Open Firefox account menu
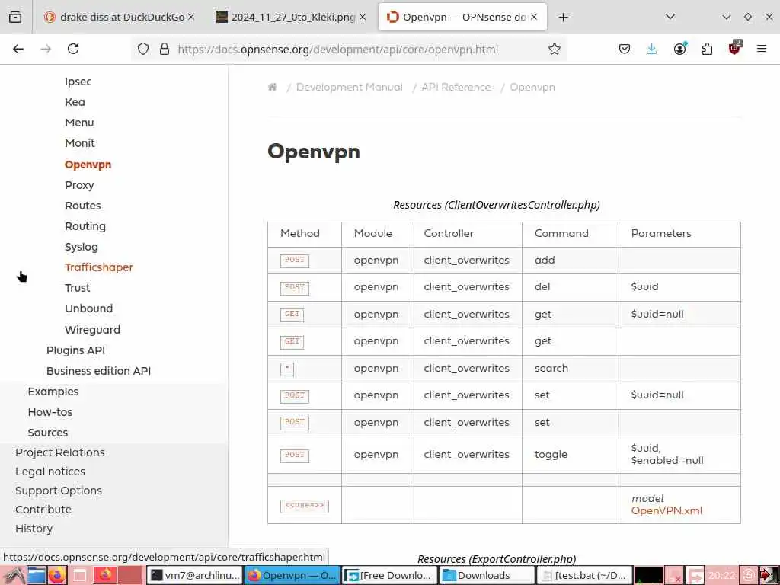 [x=680, y=49]
